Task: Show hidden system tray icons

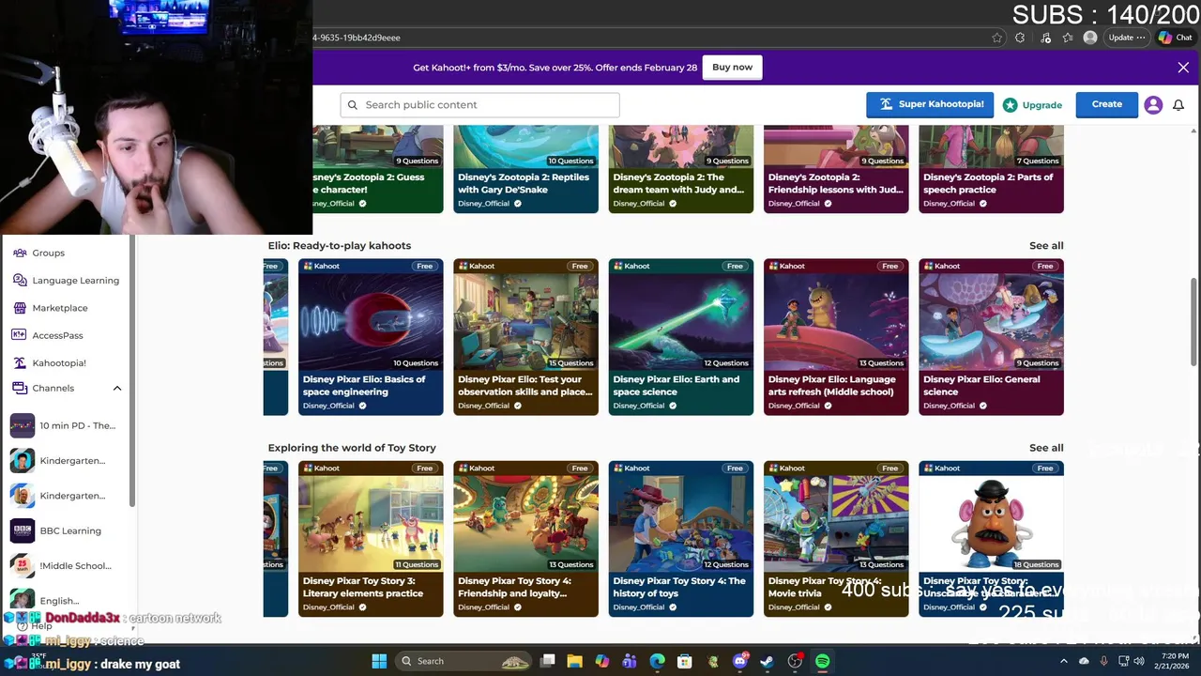Action: click(1063, 661)
